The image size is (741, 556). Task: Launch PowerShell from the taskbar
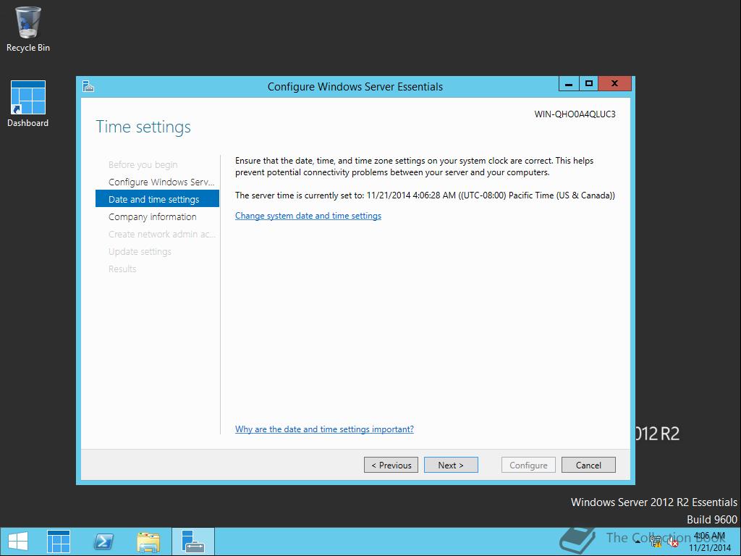(103, 542)
